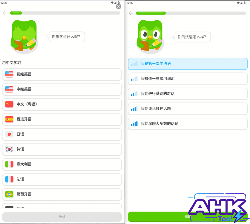Select the 法语 course
The width and height of the screenshot is (250, 224).
[x=62, y=179]
